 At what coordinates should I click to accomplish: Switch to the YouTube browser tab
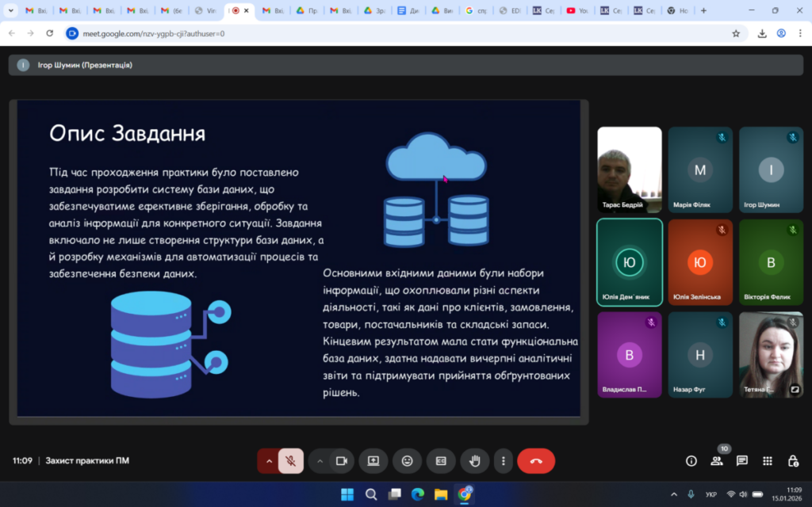click(x=577, y=11)
